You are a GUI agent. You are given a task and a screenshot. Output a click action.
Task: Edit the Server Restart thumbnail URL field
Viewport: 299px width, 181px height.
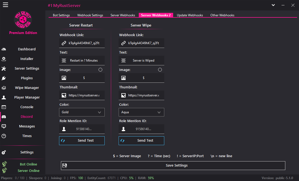pos(82,95)
